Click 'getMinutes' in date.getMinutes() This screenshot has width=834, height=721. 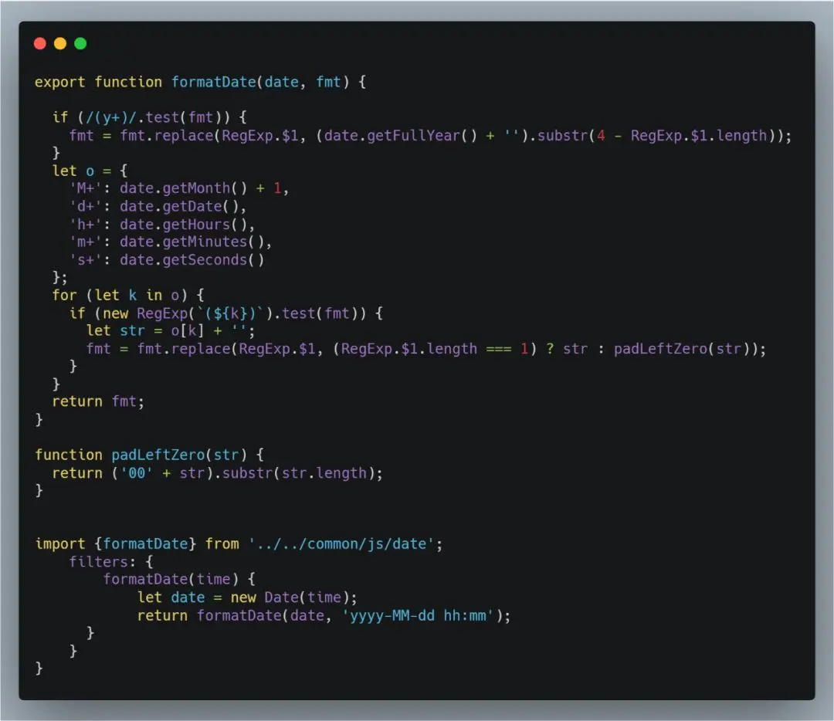(205, 242)
